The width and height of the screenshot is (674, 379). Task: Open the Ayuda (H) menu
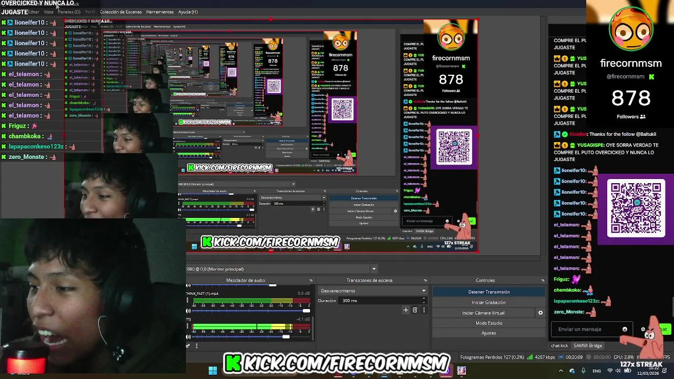click(x=188, y=12)
